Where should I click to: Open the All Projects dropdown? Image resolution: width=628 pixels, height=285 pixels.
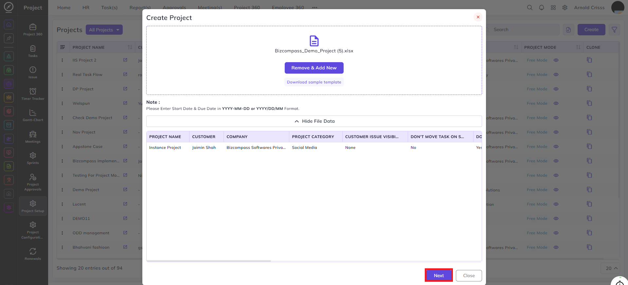104,30
